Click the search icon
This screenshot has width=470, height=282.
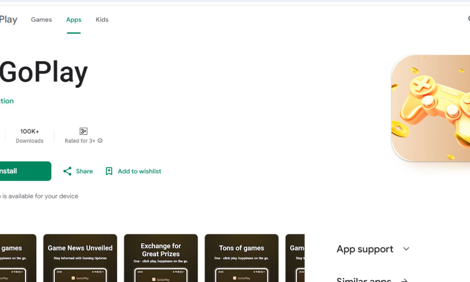[468, 19]
